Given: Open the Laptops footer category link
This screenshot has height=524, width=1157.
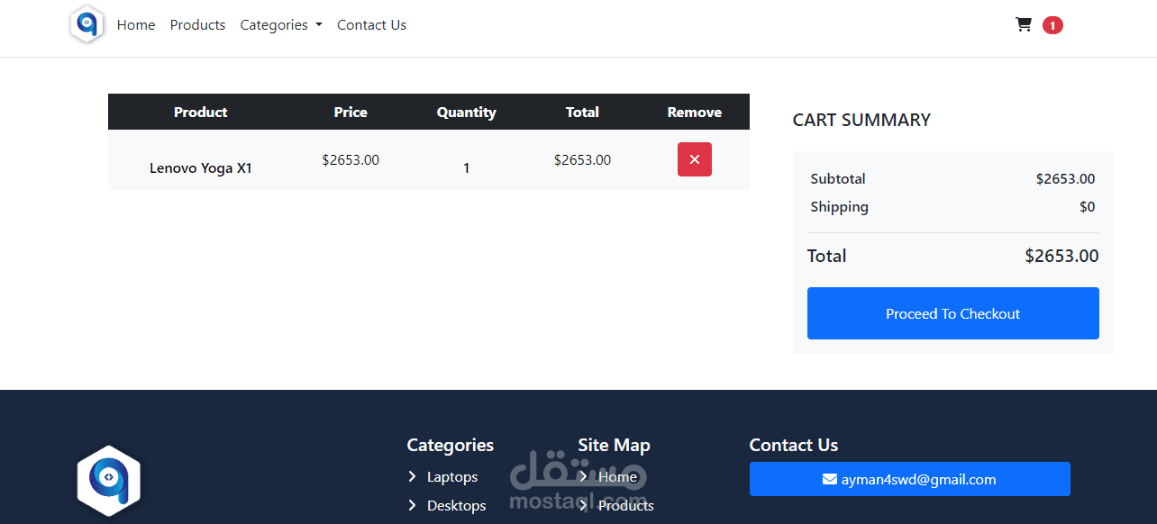Looking at the screenshot, I should coord(452,476).
